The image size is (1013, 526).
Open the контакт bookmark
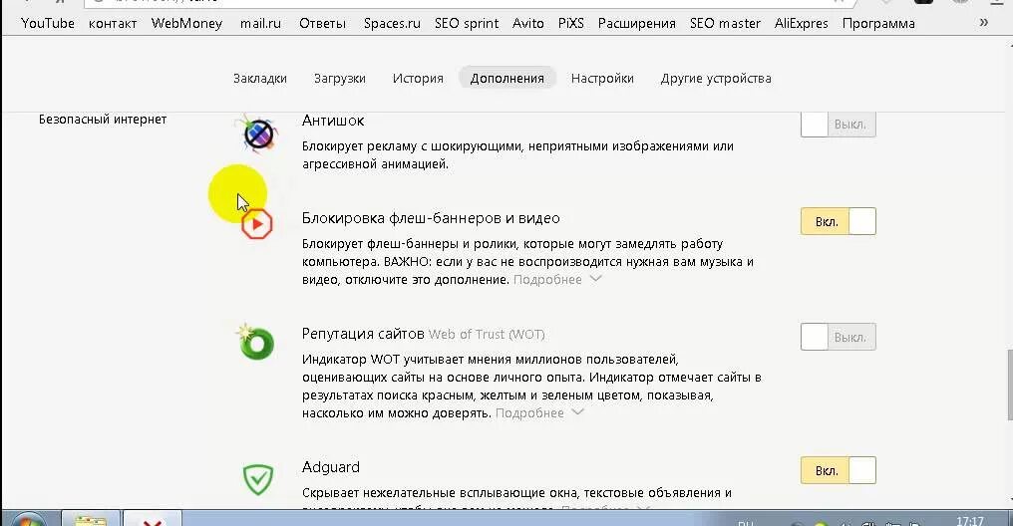point(113,23)
